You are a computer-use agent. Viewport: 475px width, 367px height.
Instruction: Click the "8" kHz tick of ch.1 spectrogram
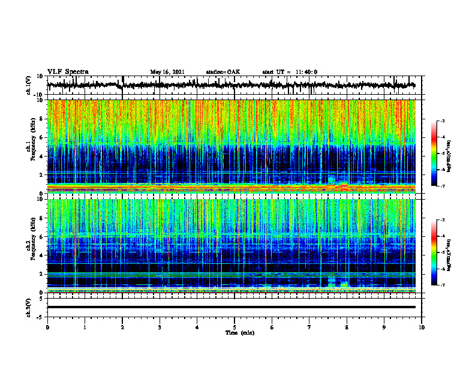(42, 119)
